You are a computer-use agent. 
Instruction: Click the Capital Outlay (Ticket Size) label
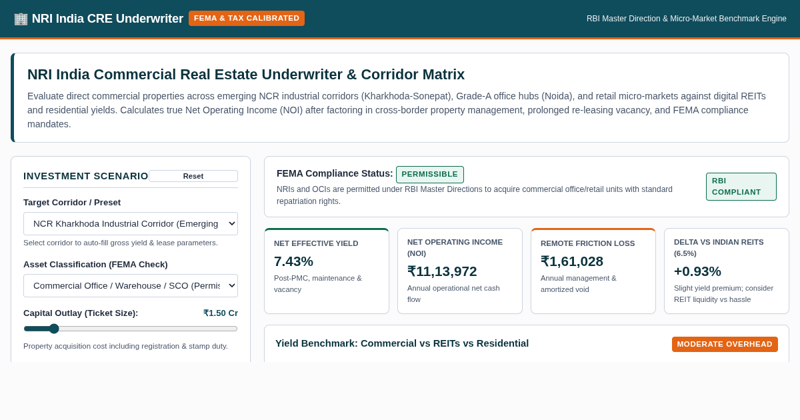81,313
